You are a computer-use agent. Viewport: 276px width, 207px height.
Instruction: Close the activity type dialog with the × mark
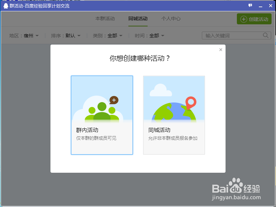pos(221,49)
